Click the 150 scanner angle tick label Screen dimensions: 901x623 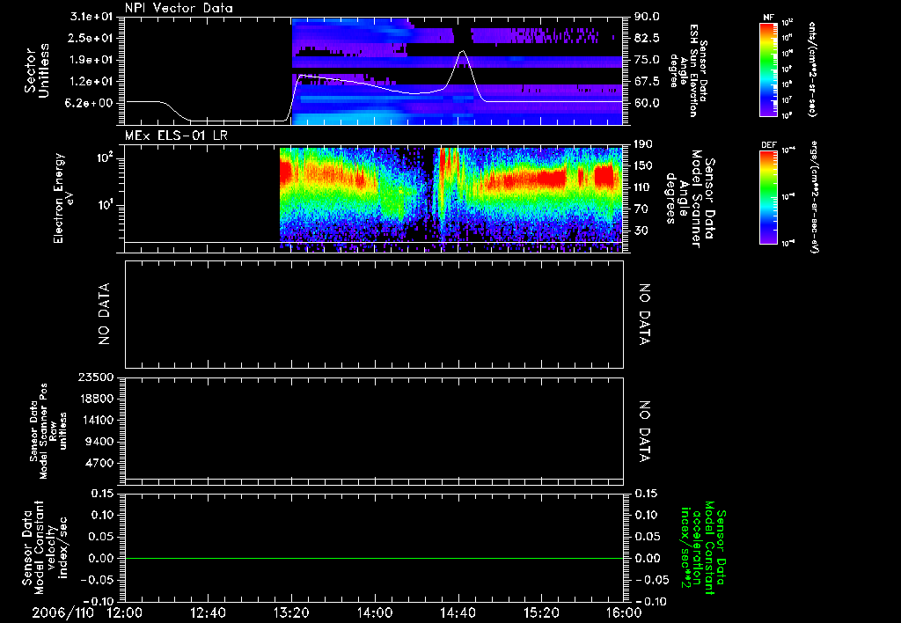coord(644,165)
